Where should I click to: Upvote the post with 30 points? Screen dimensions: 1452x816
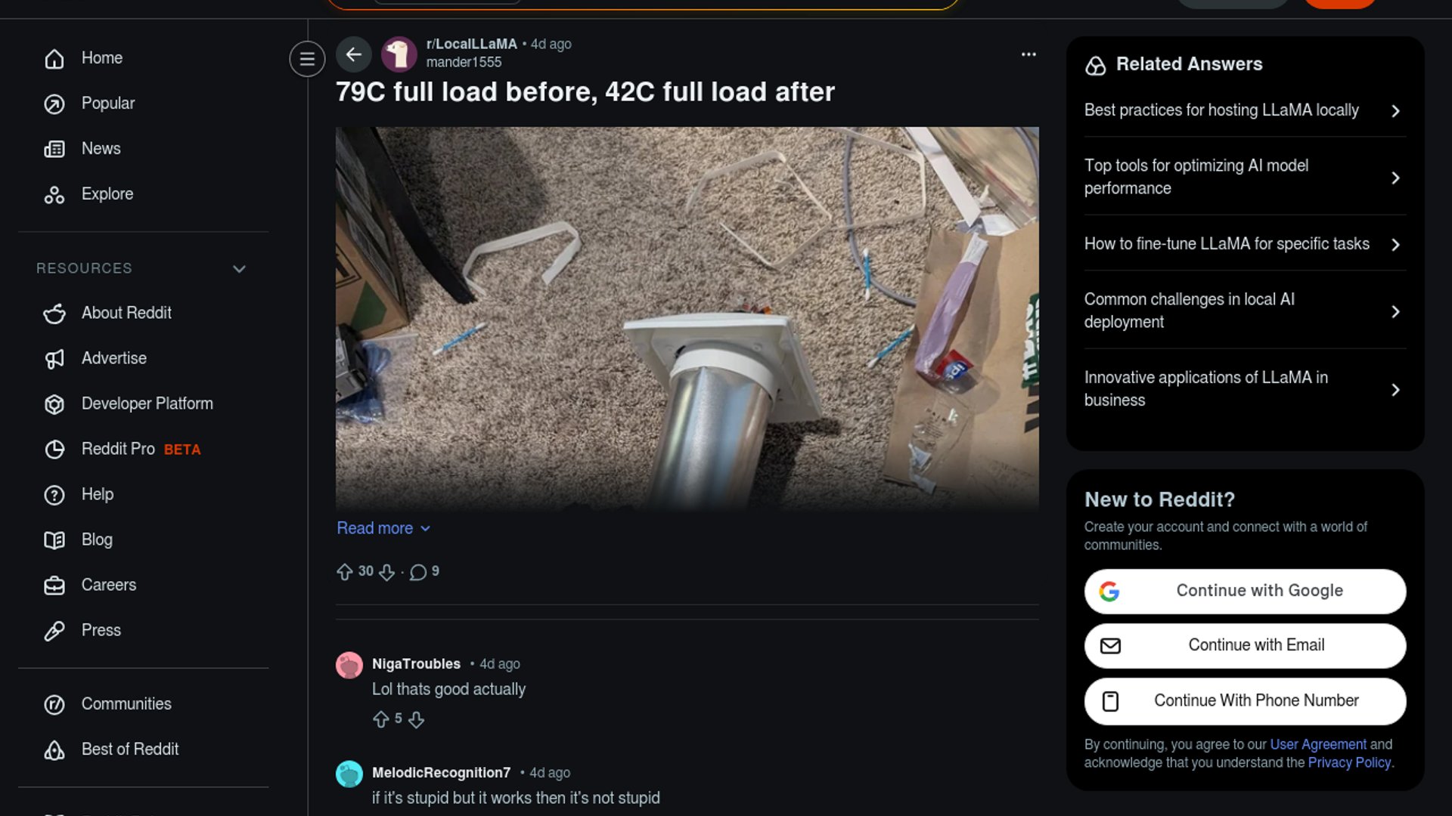345,572
